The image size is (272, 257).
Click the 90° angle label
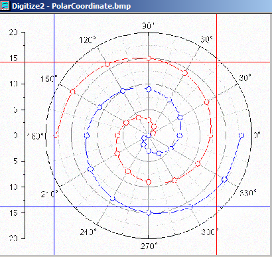tap(148, 26)
